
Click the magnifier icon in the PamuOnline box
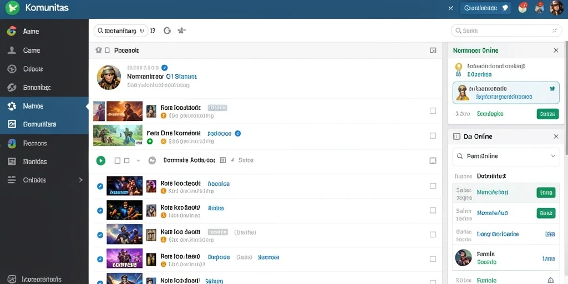(460, 156)
